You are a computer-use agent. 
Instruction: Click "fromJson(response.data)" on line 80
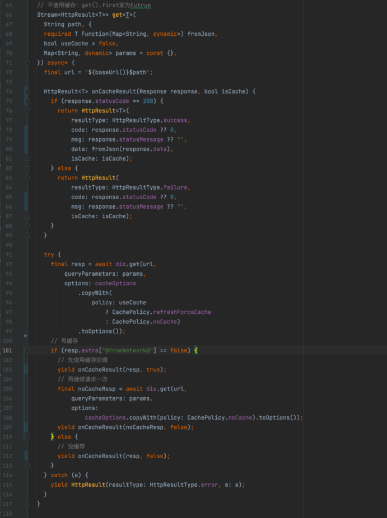(x=130, y=149)
